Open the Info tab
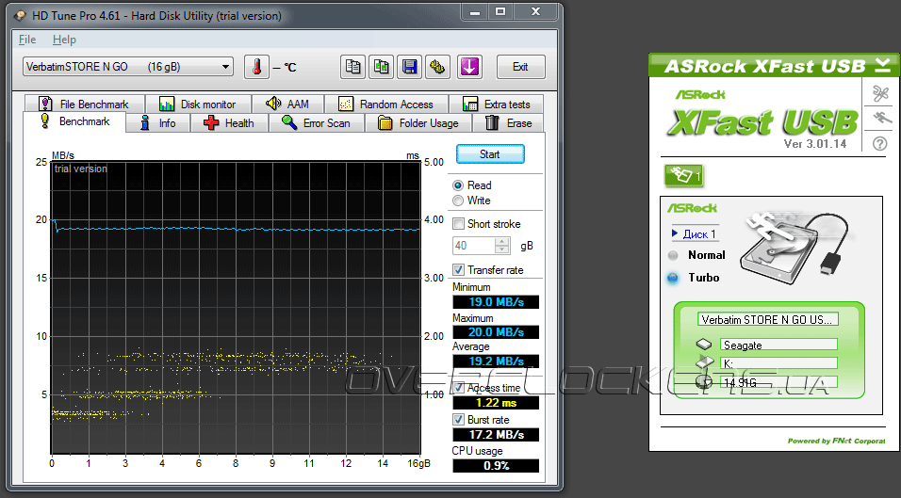Image resolution: width=901 pixels, height=498 pixels. pyautogui.click(x=158, y=122)
